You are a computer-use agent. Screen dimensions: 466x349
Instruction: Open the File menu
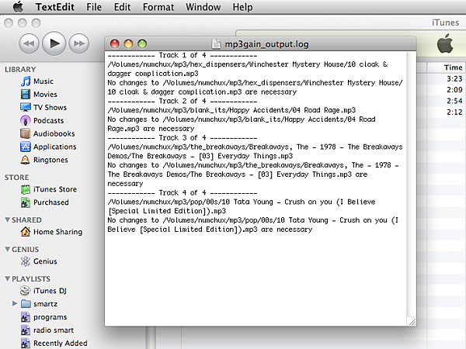tap(94, 7)
